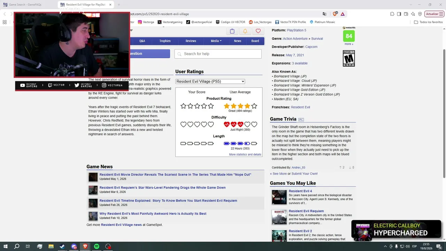This screenshot has width=446, height=251.
Task: Open the Leo AI sparkle icon
Action: [413, 14]
